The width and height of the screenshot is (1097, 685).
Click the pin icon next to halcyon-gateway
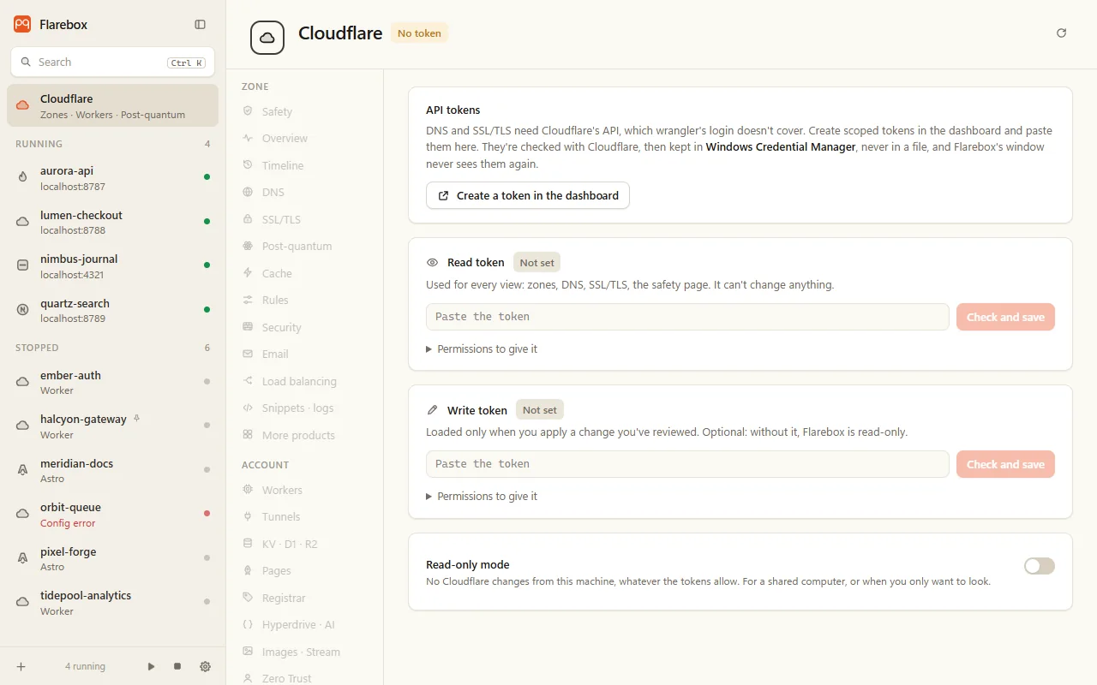point(137,419)
